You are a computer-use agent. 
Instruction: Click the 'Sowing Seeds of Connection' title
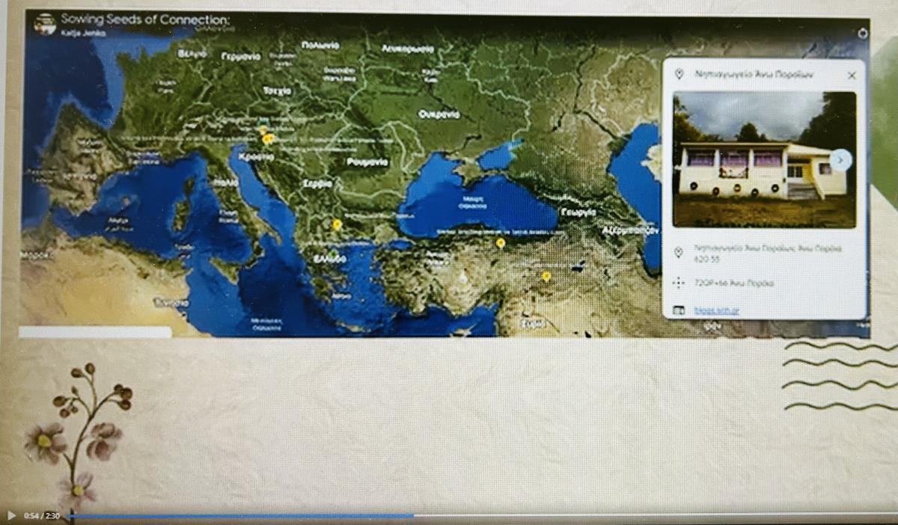coord(145,19)
